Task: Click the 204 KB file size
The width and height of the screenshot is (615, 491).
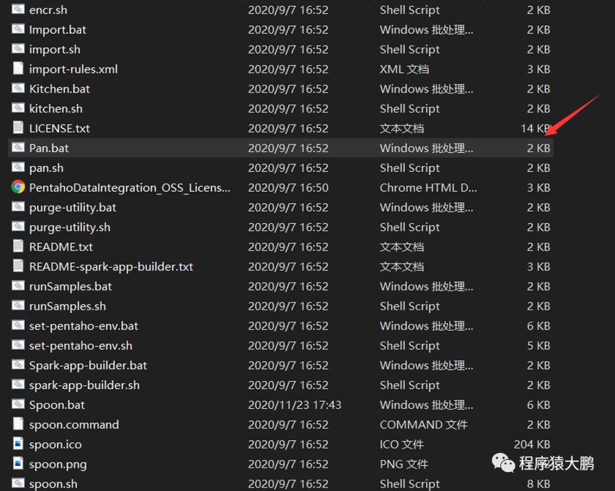Action: click(x=532, y=445)
